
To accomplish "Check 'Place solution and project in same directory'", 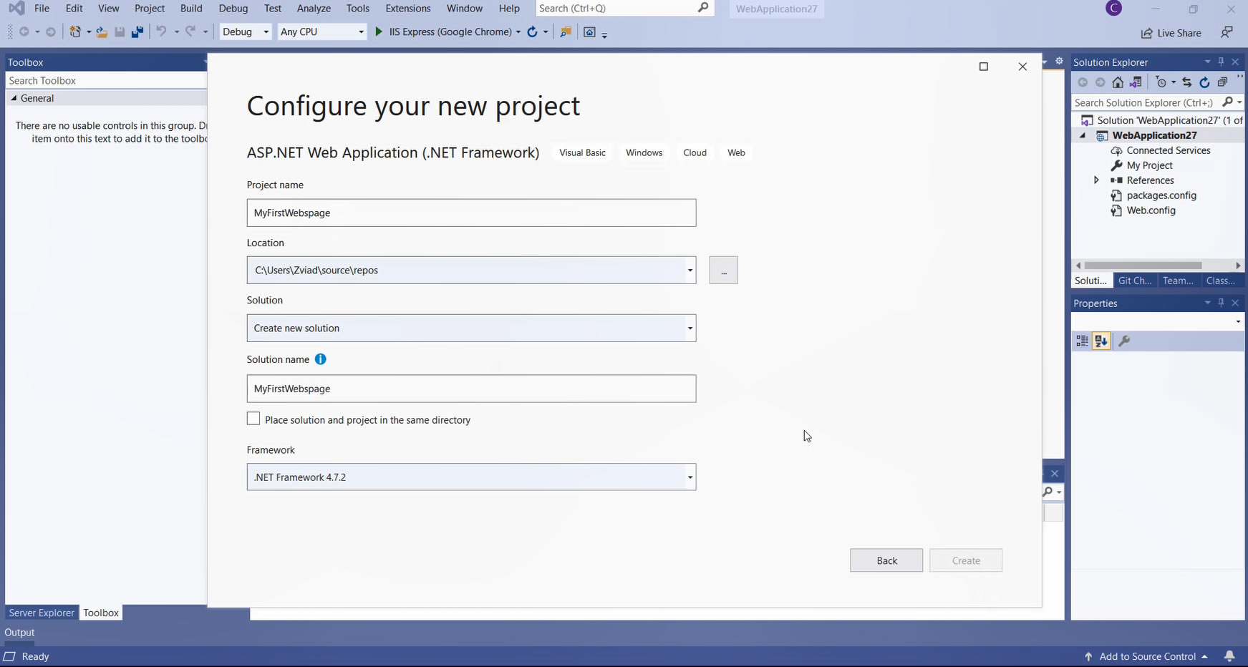I will tap(253, 419).
